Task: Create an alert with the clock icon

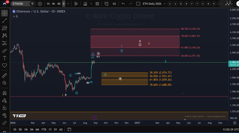Action: pyautogui.click(x=106, y=4)
